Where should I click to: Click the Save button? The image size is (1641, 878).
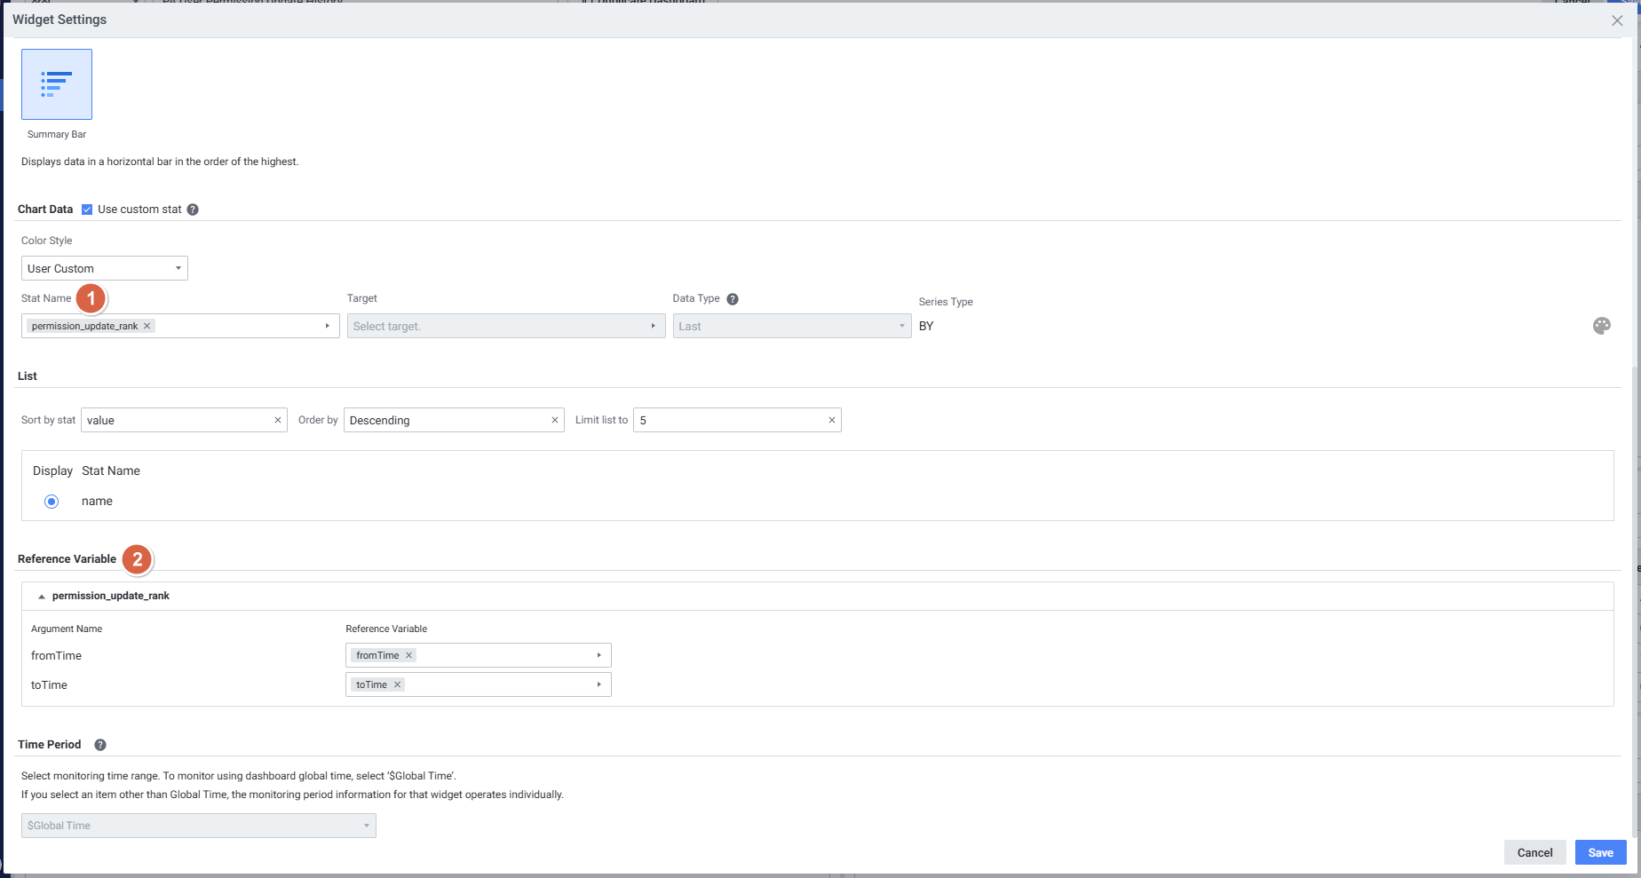coord(1600,852)
